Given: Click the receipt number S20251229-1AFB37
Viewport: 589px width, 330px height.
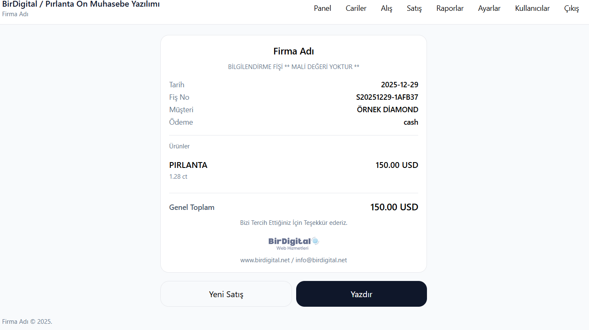Looking at the screenshot, I should (x=387, y=97).
